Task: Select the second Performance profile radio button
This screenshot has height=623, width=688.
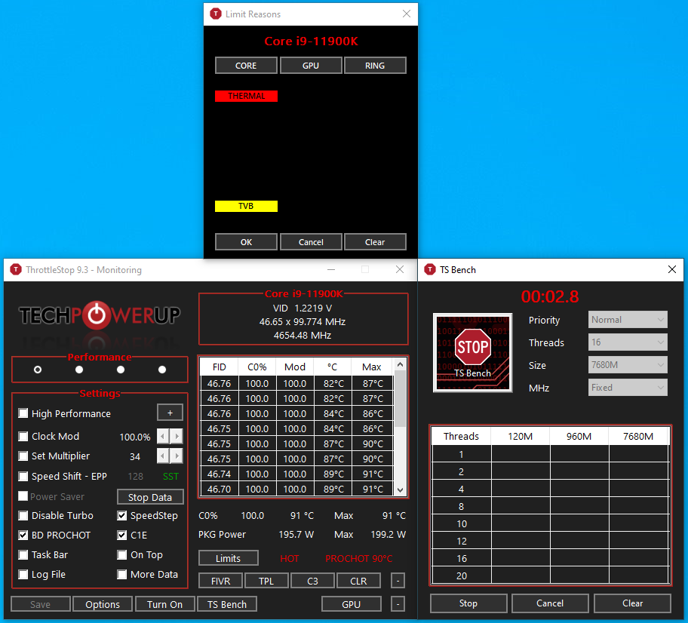Action: click(x=79, y=370)
